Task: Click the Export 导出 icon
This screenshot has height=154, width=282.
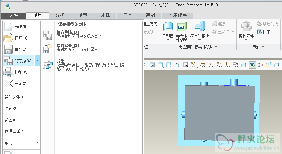Action: 48,64
